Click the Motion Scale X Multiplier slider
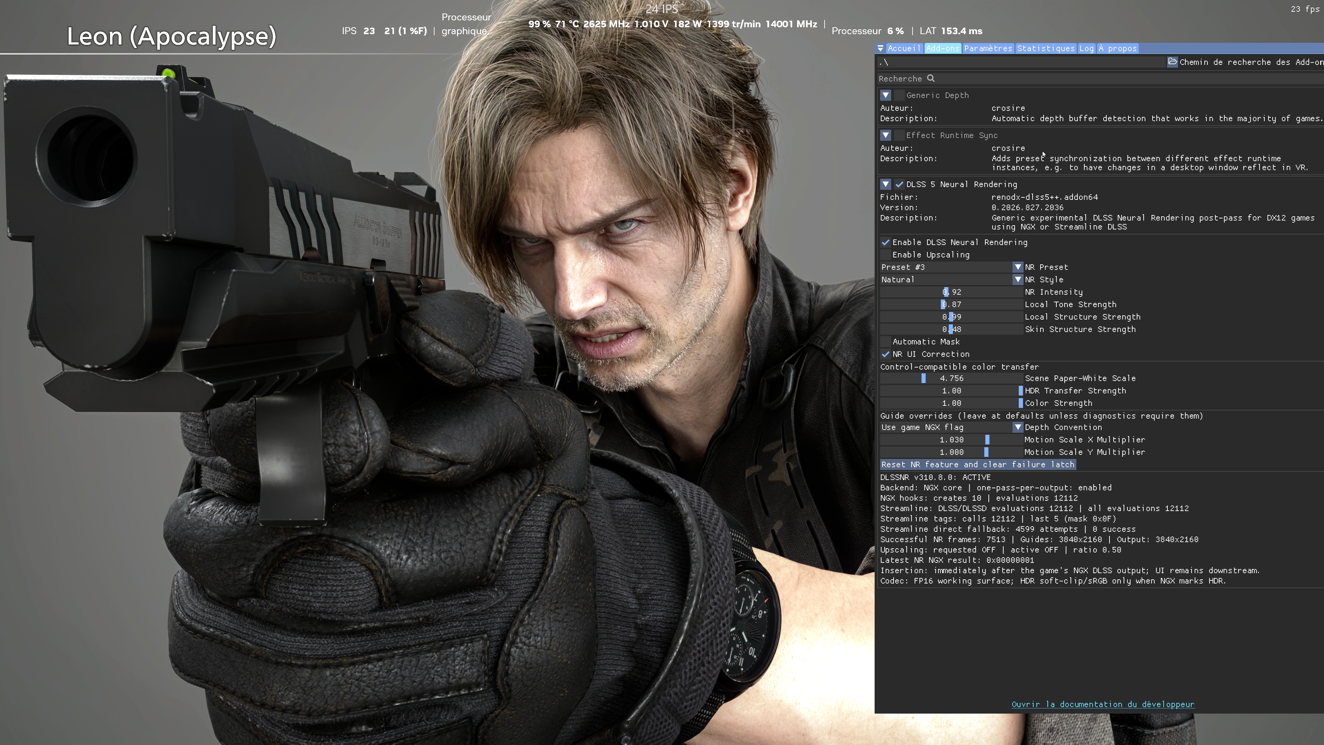The height and width of the screenshot is (745, 1324). click(952, 440)
